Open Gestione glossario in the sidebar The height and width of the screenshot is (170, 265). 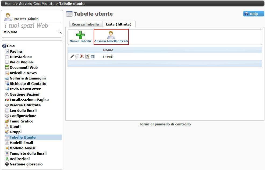[26, 164]
